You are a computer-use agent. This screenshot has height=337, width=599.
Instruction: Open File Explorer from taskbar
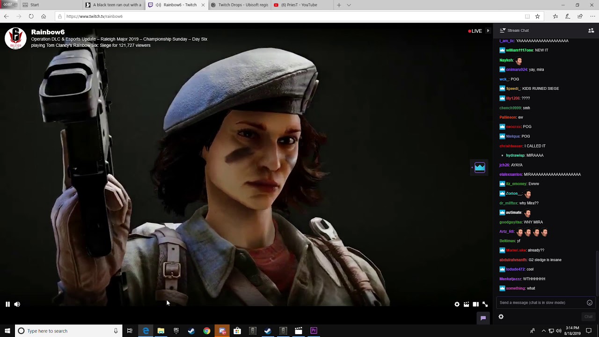[161, 331]
